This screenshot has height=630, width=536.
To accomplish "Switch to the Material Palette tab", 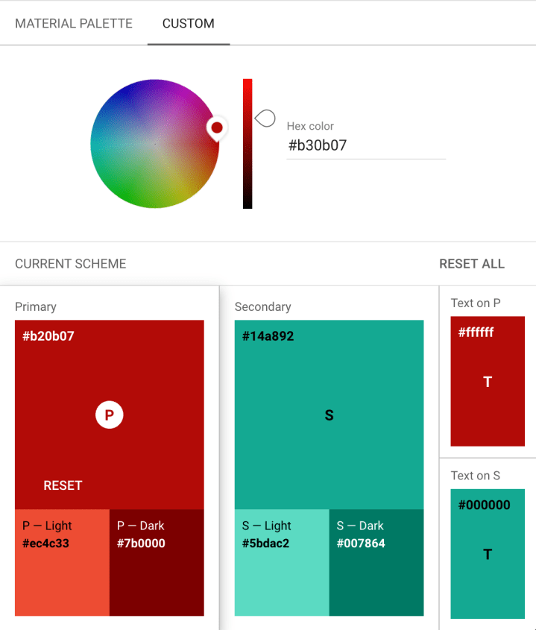I will pos(74,23).
